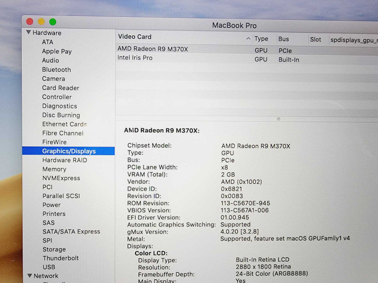Select Graphics/Displays highlighted item

pyautogui.click(x=69, y=151)
